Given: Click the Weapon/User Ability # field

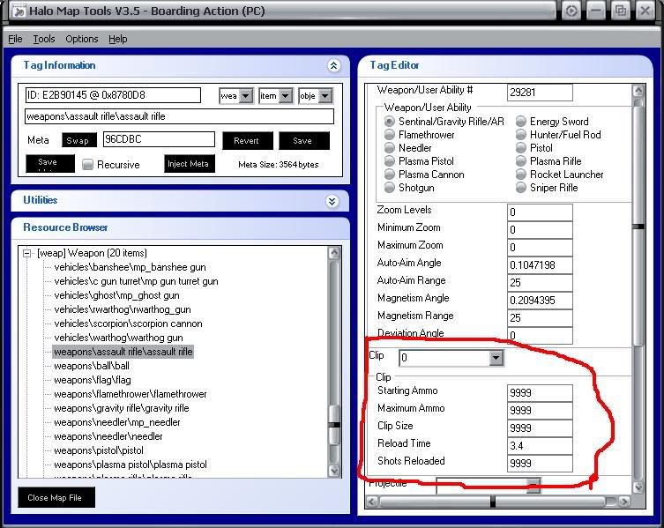Looking at the screenshot, I should click(540, 93).
